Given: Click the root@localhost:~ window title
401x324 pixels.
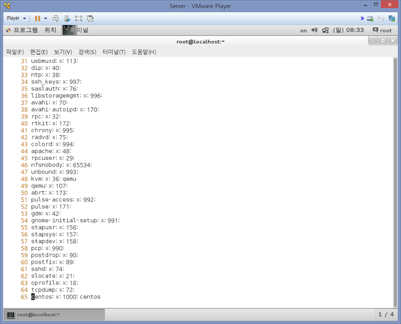Looking at the screenshot, I should [x=200, y=41].
